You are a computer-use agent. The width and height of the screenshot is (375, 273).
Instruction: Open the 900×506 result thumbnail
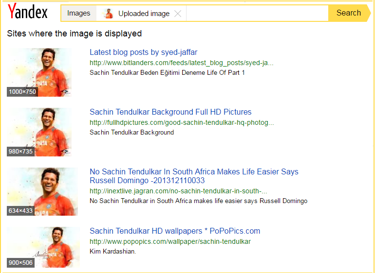click(x=43, y=247)
